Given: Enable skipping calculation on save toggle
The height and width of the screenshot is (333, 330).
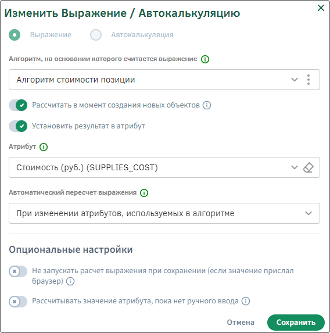Looking at the screenshot, I should pyautogui.click(x=18, y=271).
